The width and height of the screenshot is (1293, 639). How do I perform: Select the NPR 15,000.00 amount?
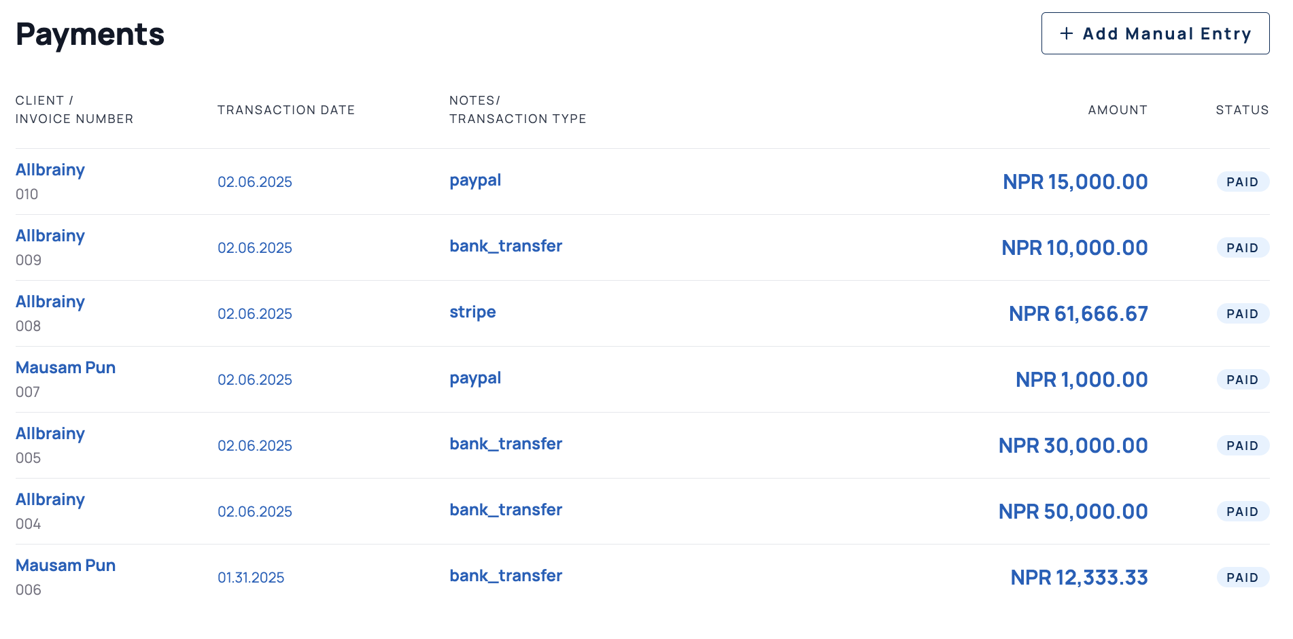(1075, 182)
